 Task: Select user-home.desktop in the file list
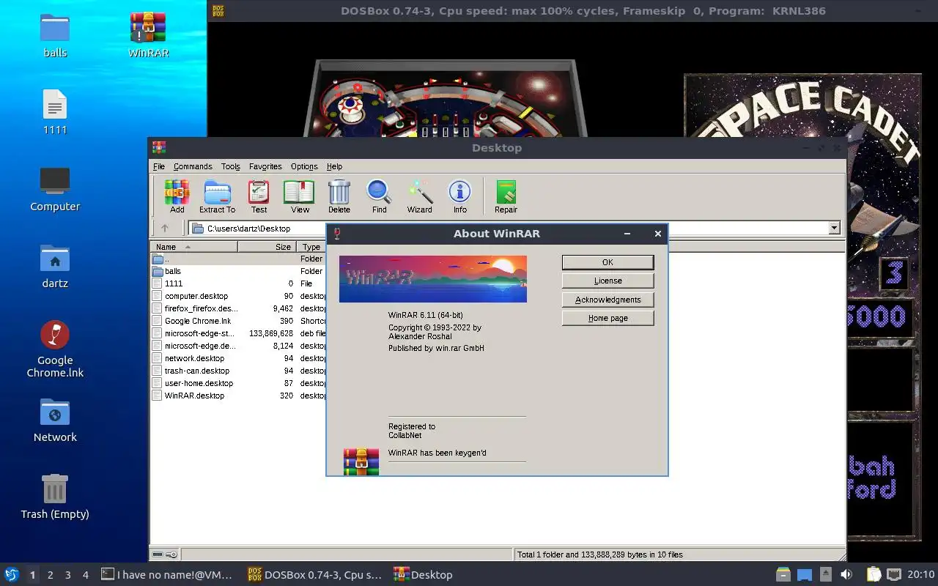click(238, 383)
